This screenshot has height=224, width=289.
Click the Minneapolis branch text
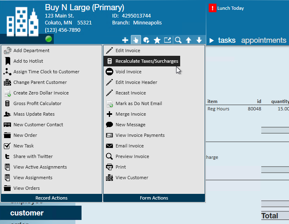click(x=147, y=23)
